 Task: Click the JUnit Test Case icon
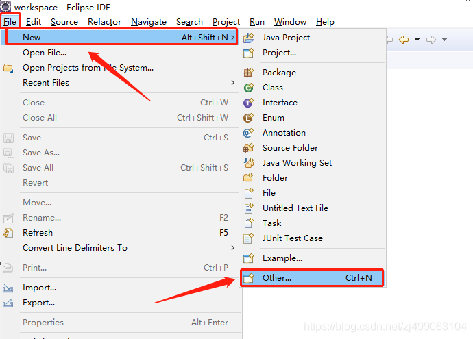pos(249,238)
